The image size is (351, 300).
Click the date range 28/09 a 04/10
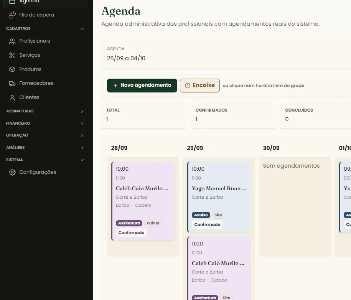tap(126, 58)
